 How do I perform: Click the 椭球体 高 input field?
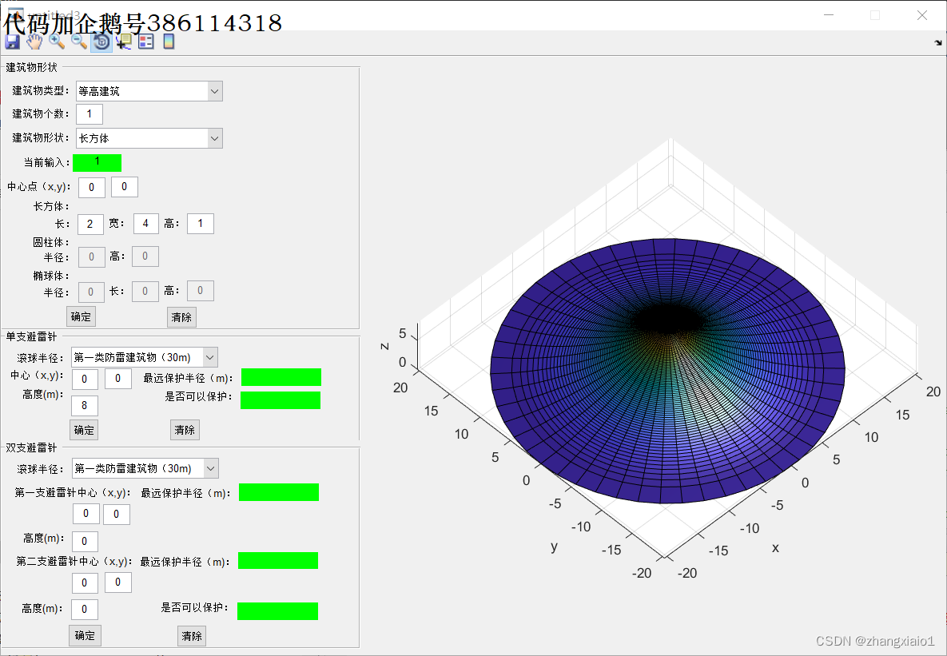201,291
